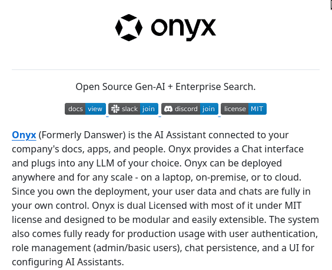Viewport: 332px width, 270px height.
Task: Click the partially visible icon at top-right corner
Action: 331,5
